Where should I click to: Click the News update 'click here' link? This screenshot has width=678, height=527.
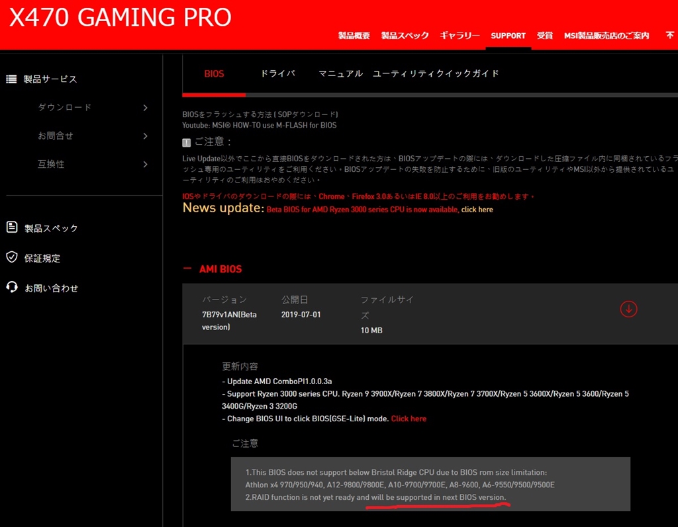(x=477, y=210)
